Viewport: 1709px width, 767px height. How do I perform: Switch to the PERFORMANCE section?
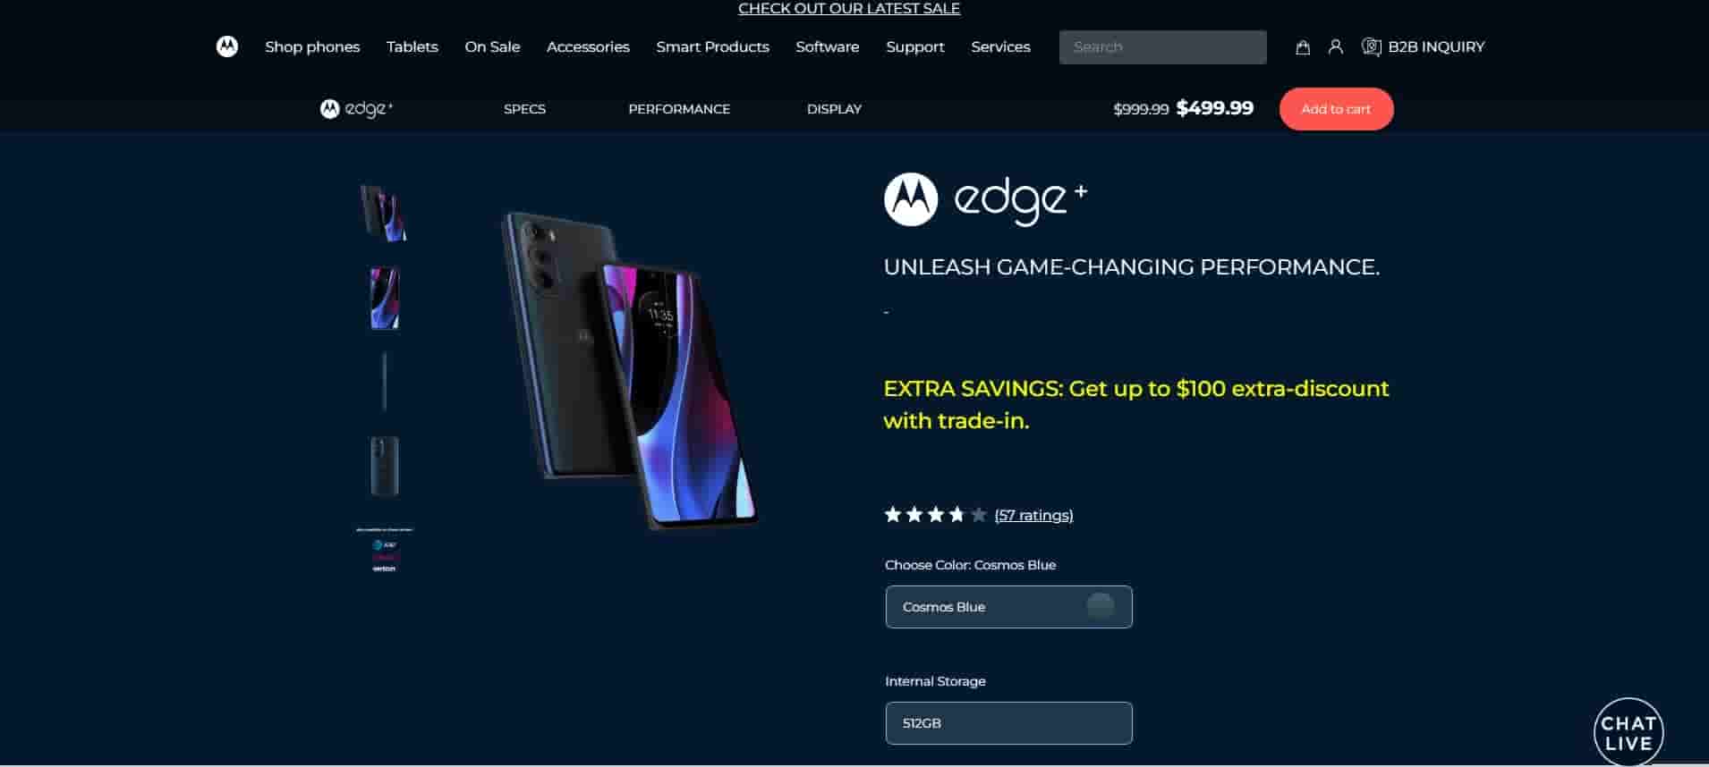[x=679, y=109]
